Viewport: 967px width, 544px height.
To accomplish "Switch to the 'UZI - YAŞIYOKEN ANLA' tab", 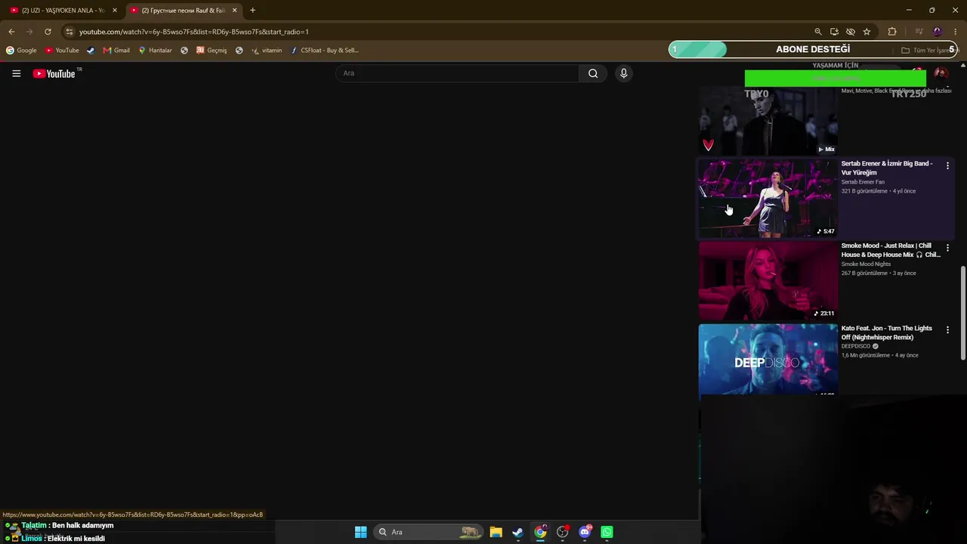I will click(63, 11).
